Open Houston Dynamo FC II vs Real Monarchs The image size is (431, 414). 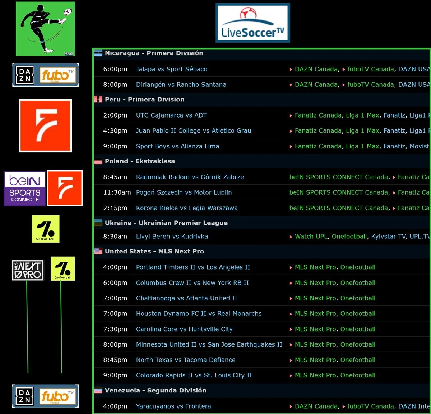pos(199,314)
